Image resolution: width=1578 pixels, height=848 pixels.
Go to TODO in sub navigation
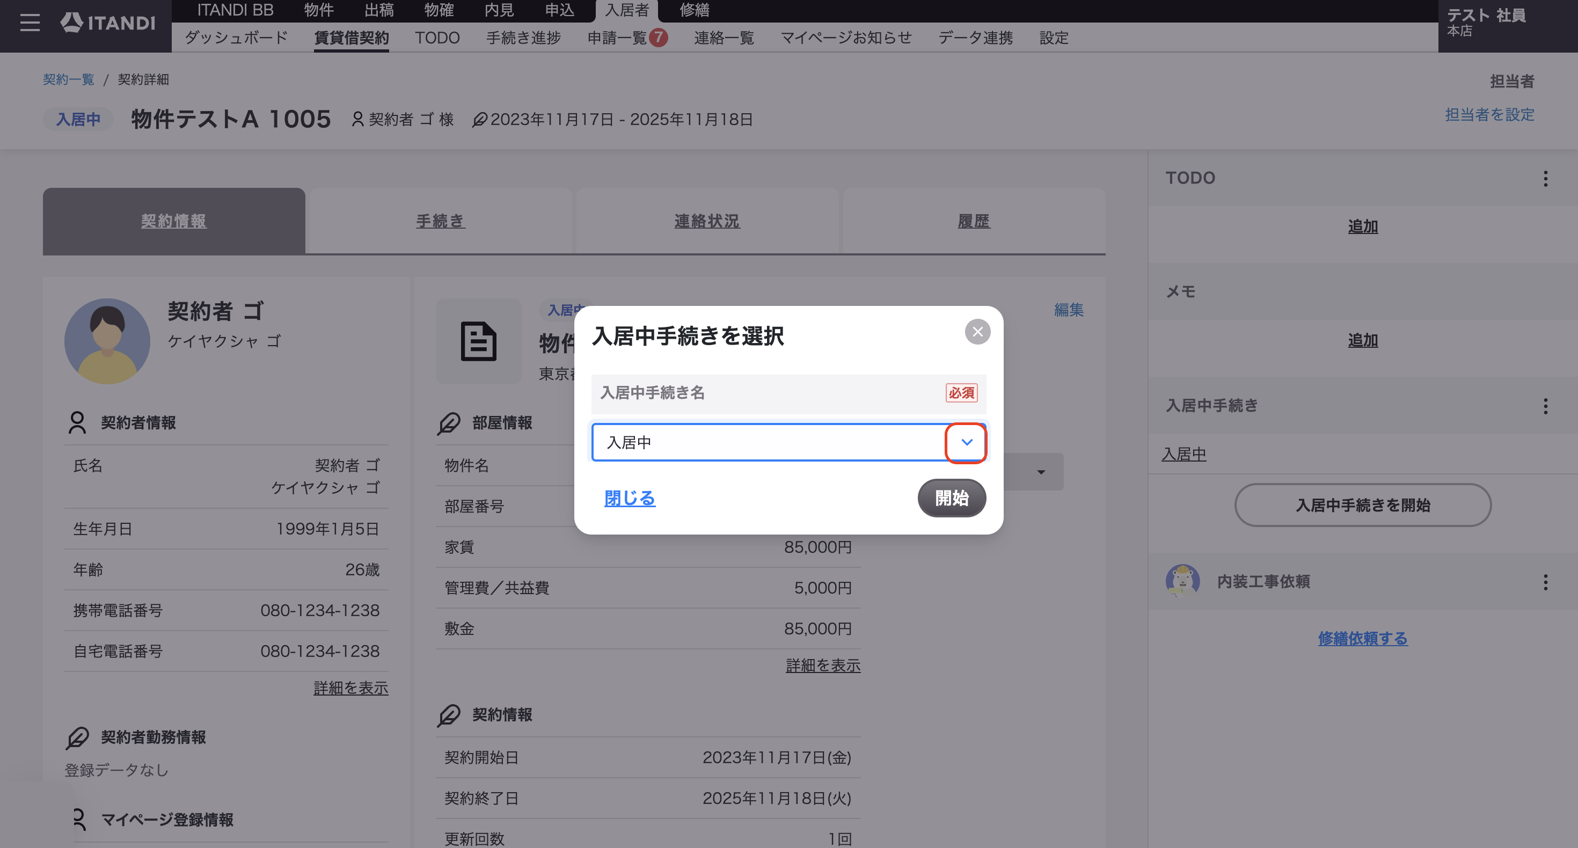tap(437, 38)
